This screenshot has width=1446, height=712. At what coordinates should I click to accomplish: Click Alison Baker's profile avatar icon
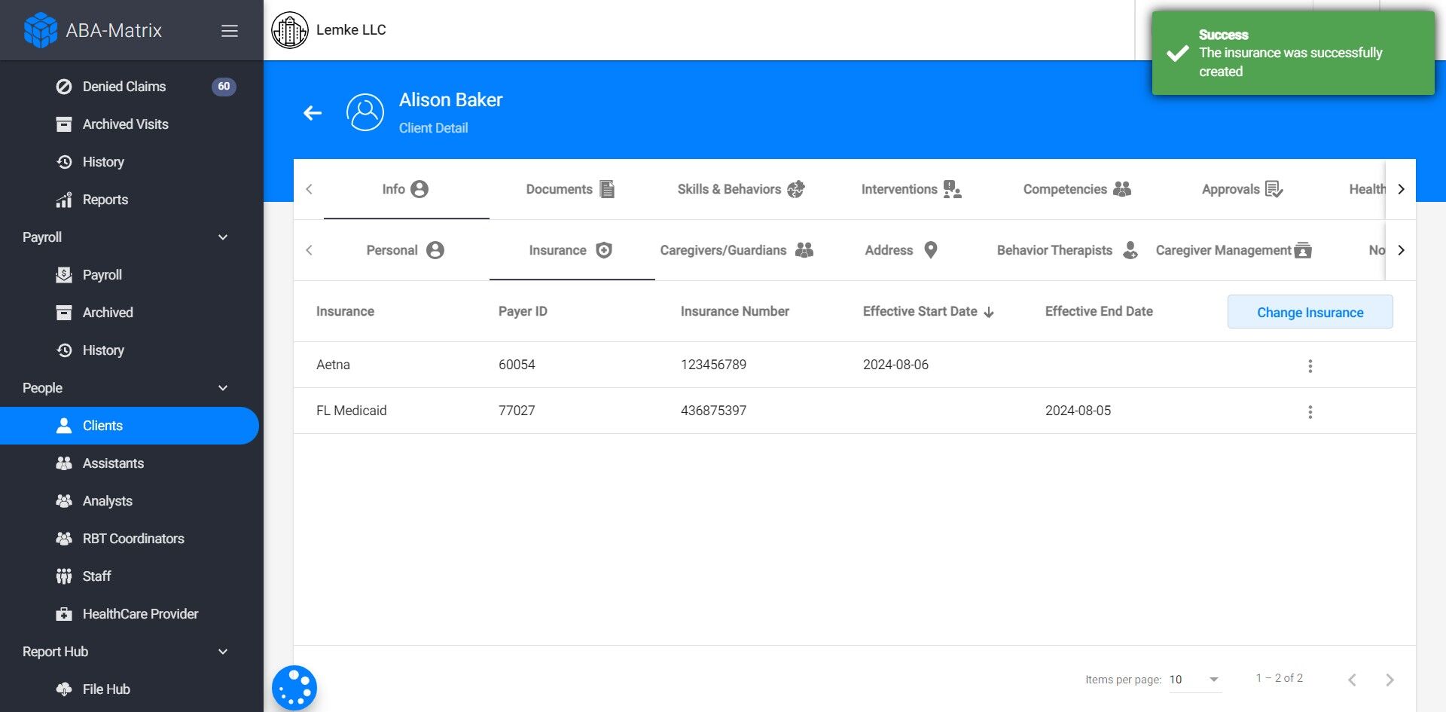tap(365, 112)
